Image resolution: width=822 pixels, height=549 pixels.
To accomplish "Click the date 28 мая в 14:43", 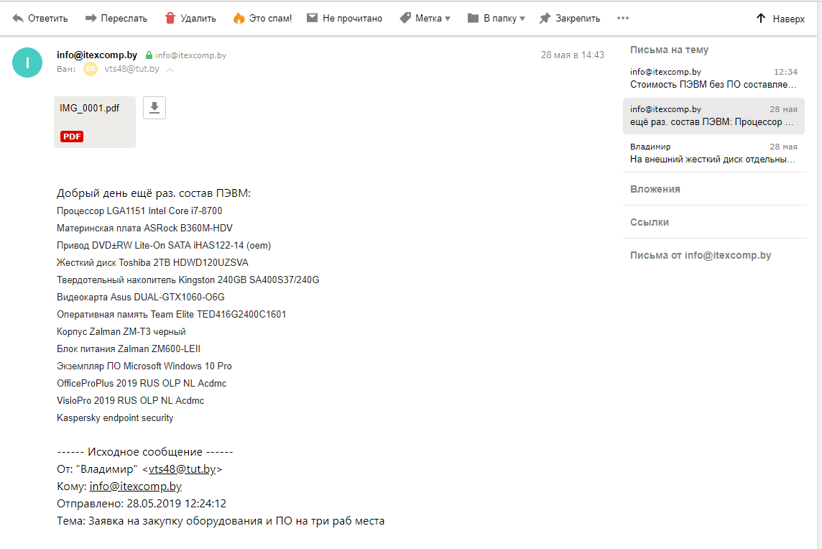I will pos(573,55).
